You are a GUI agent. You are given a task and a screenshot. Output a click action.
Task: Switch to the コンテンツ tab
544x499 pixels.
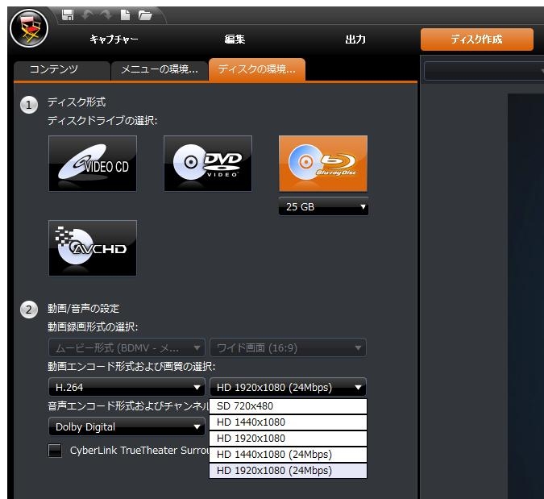(x=62, y=70)
